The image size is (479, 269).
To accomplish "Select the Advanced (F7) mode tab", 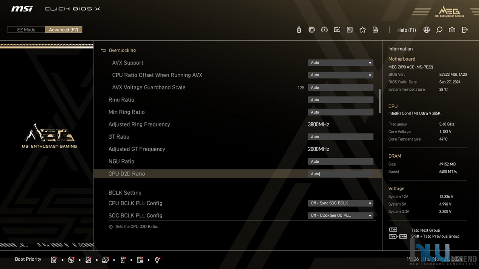I will coord(63,30).
